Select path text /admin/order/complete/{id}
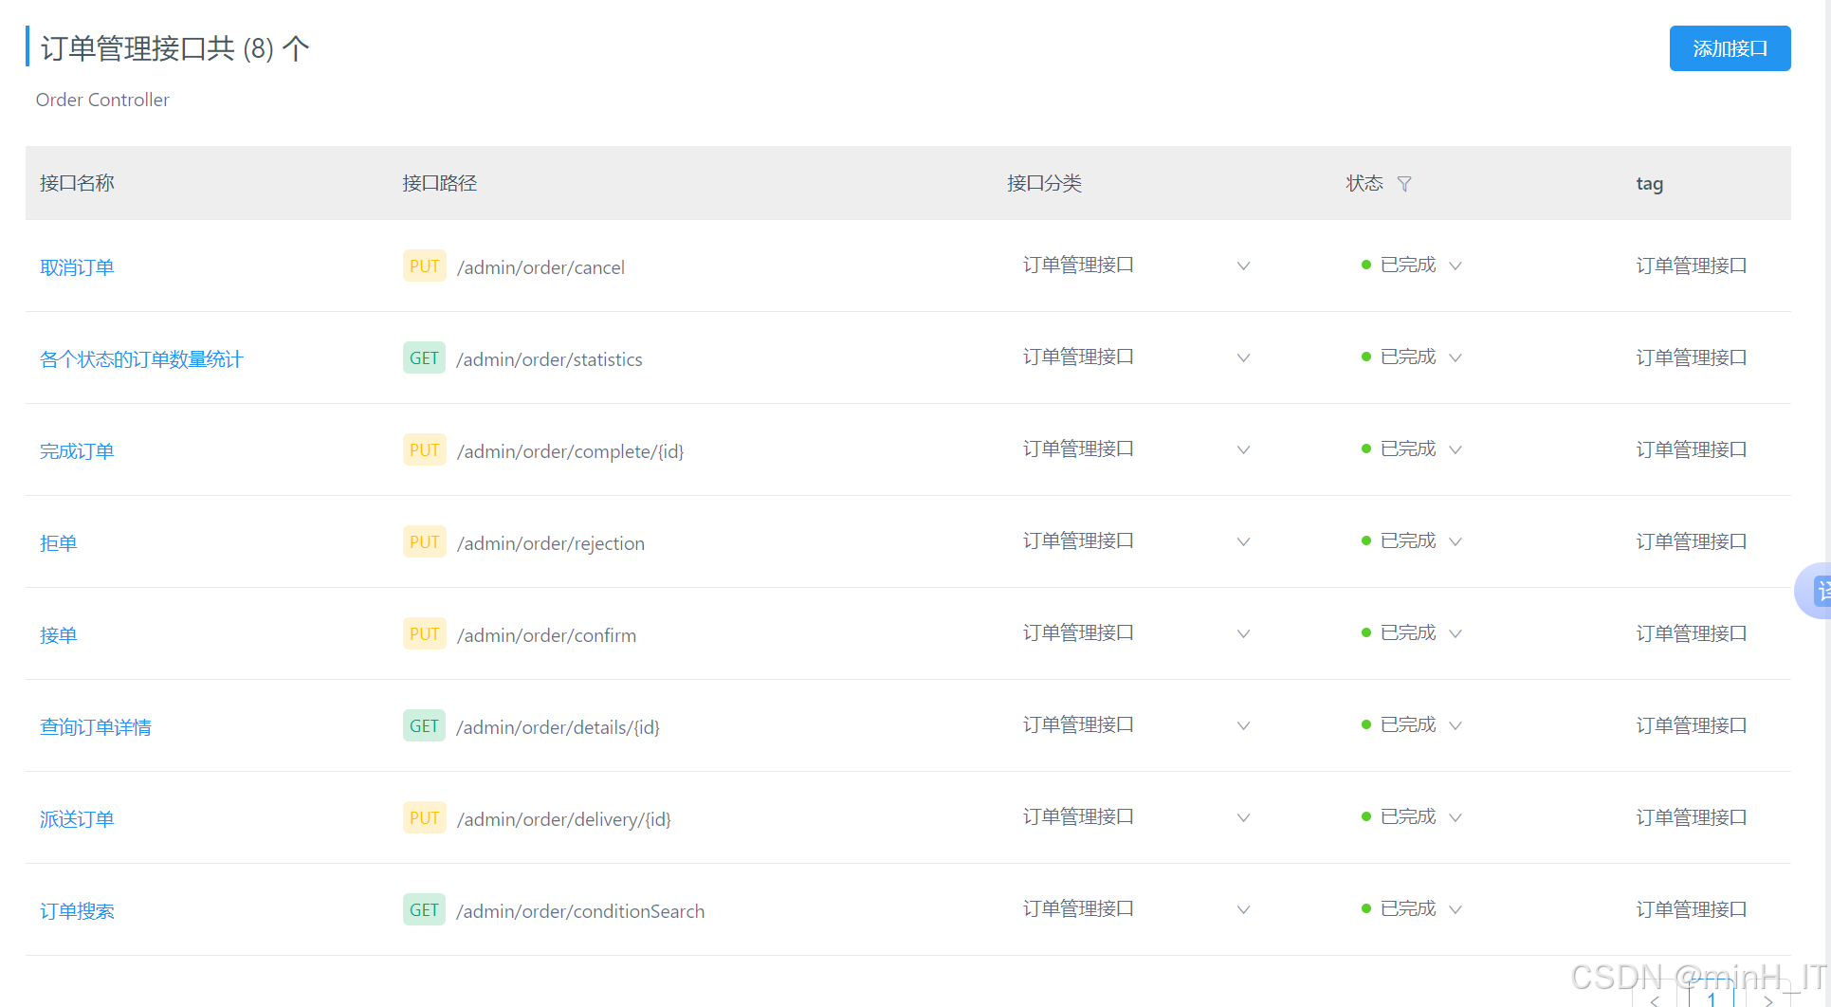Screen dimensions: 1831x1007 [570, 452]
